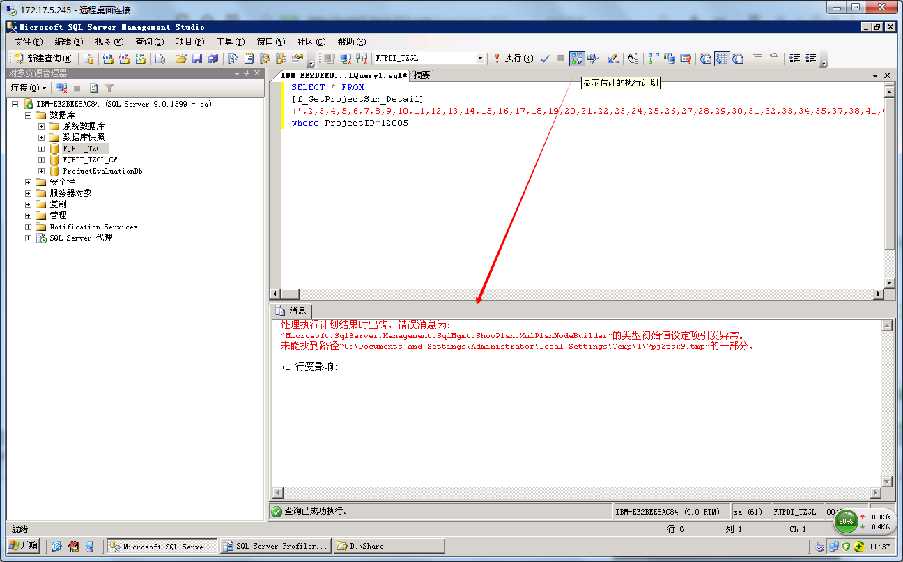This screenshot has width=903, height=562.
Task: Click the 开始 Start button
Action: (x=23, y=546)
